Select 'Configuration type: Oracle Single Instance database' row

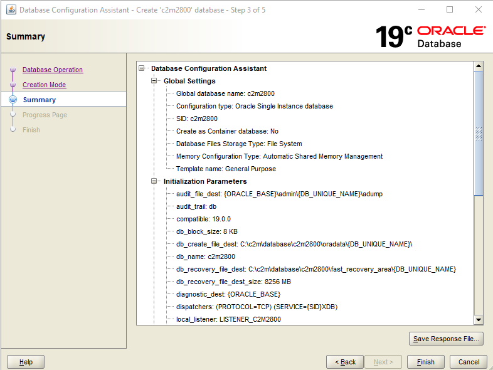point(255,106)
